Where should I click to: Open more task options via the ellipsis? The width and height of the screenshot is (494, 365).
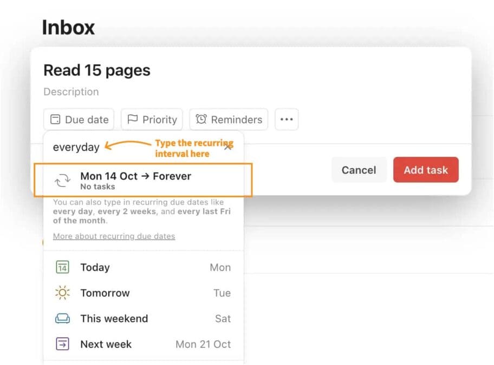(x=287, y=119)
